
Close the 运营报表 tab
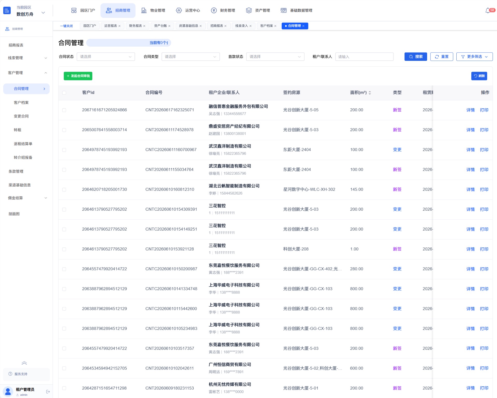(119, 26)
